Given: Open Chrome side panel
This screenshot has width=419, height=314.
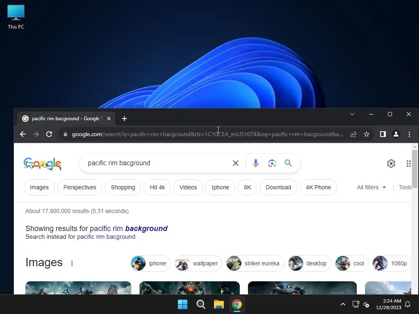Looking at the screenshot, I should pyautogui.click(x=383, y=134).
